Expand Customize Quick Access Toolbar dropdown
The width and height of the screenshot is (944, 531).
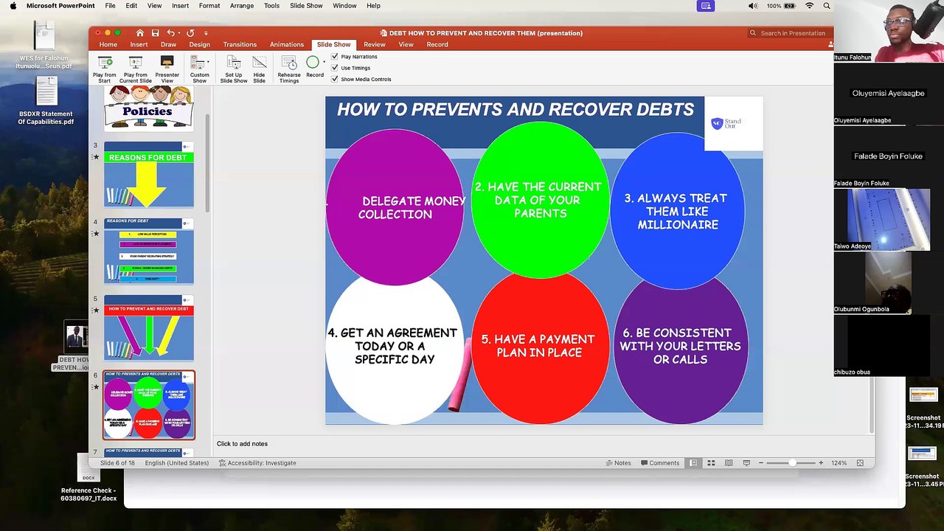tap(206, 33)
